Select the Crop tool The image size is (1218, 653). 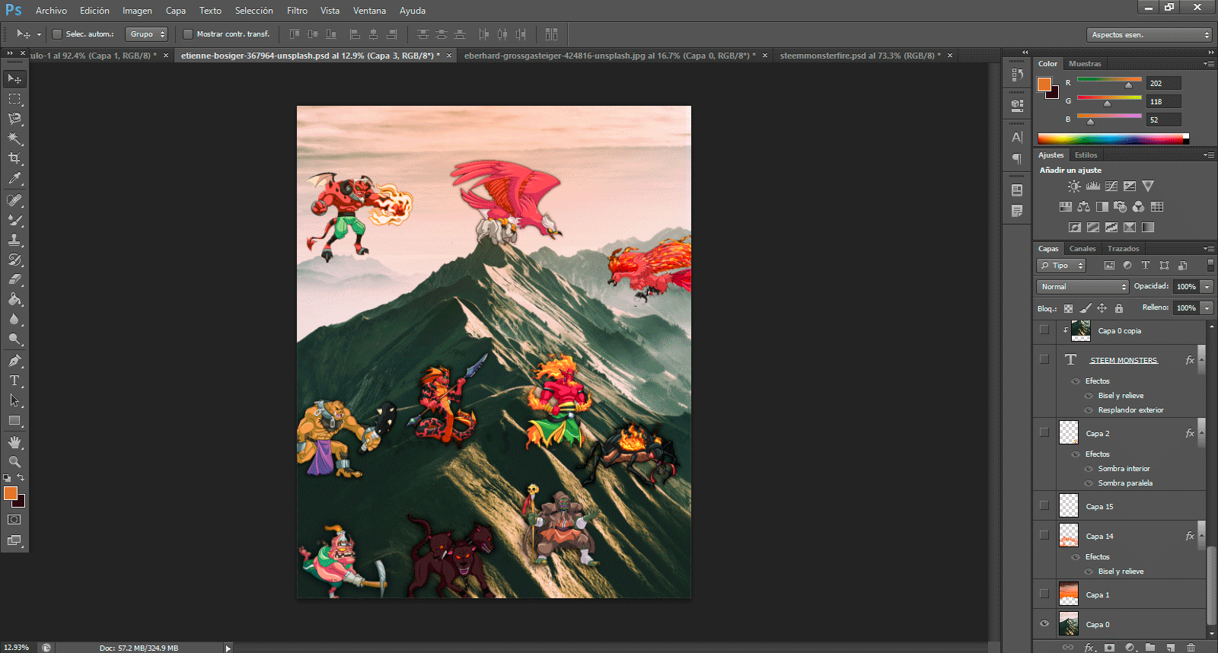click(x=14, y=158)
